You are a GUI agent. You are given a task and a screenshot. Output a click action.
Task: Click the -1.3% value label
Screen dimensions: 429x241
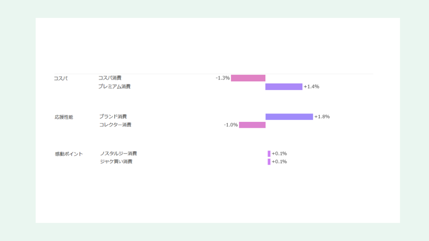tap(223, 78)
